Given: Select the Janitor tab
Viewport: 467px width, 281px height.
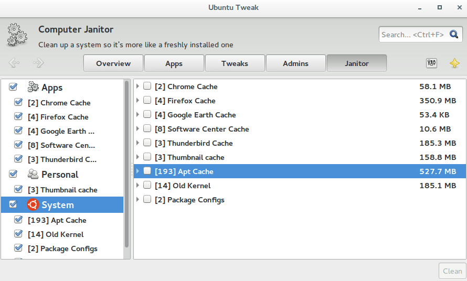Looking at the screenshot, I should (x=357, y=63).
